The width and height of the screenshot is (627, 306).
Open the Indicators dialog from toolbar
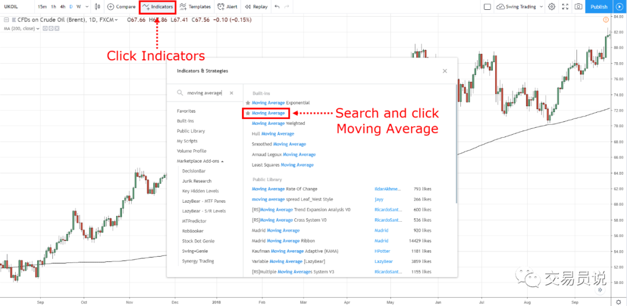[x=157, y=6]
